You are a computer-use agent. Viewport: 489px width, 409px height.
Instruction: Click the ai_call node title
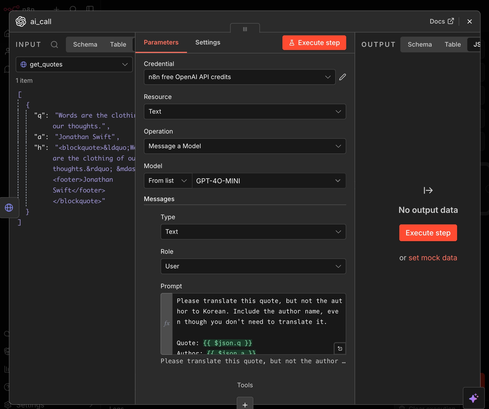(41, 21)
